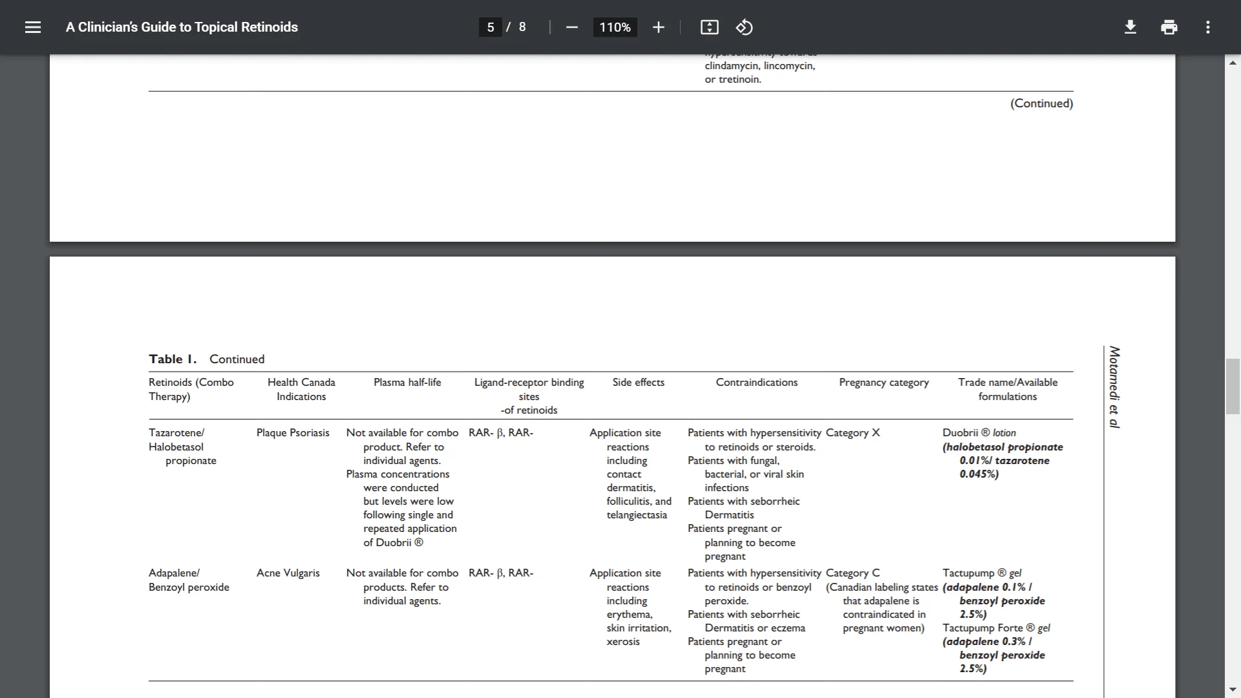Screen dimensions: 1241x698
Task: Click the zoom level field 110%
Action: 615,27
